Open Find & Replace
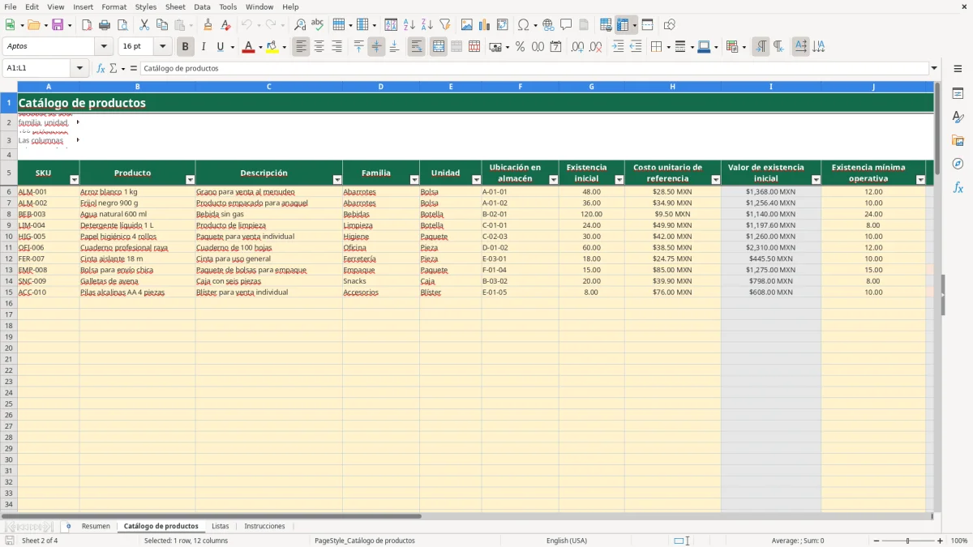The width and height of the screenshot is (973, 547). (x=300, y=25)
